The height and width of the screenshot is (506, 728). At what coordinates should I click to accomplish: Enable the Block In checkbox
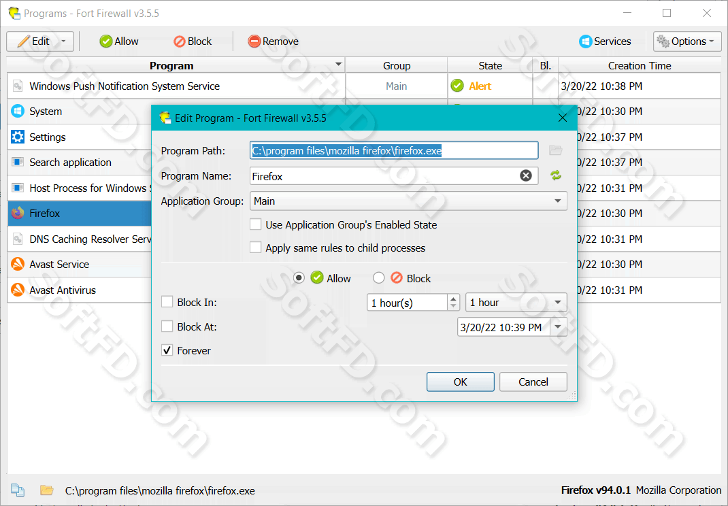click(x=167, y=302)
